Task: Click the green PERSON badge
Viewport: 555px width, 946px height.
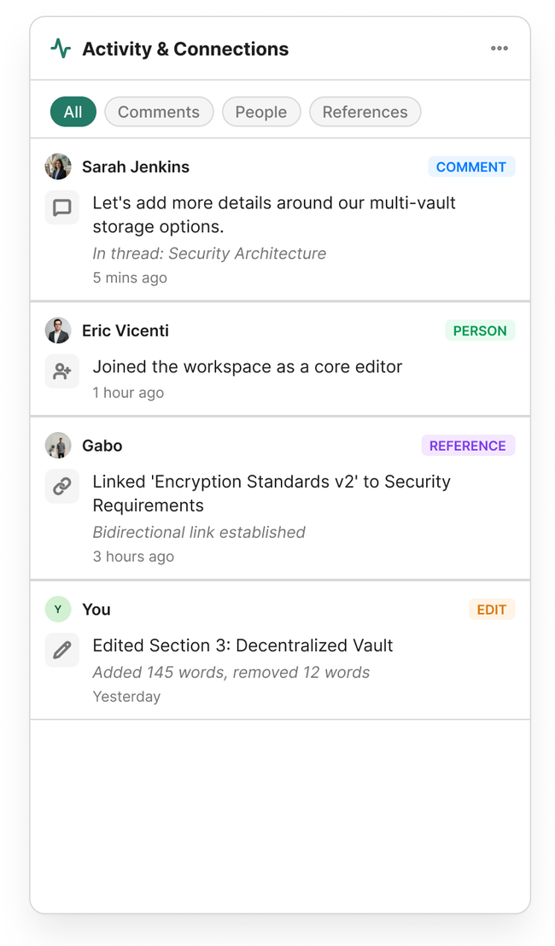Action: point(480,330)
